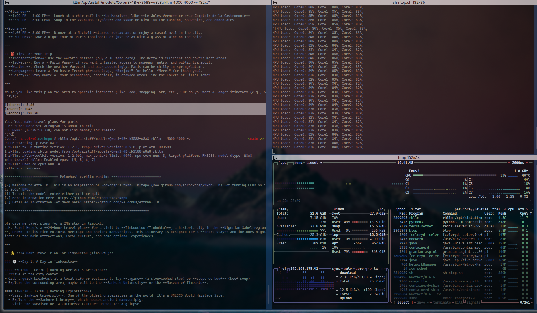Click the 'MemB' column header
This screenshot has height=313, width=537.
(502, 214)
